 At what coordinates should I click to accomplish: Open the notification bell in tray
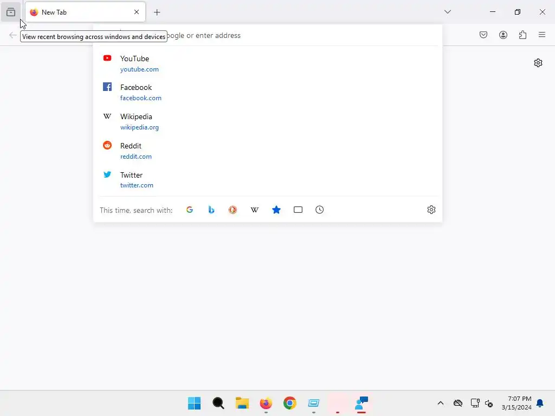coord(540,403)
